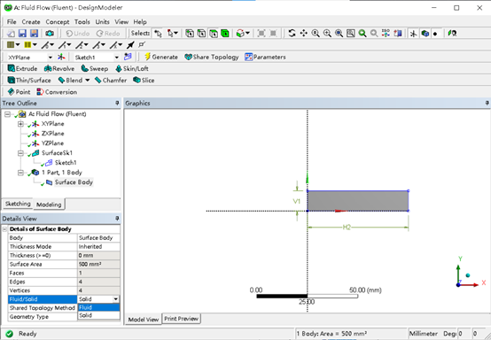
Task: Open the Help menu
Action: [140, 22]
